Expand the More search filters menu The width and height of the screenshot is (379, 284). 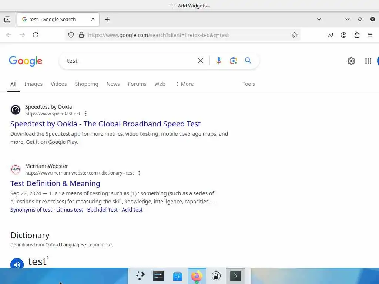(185, 84)
